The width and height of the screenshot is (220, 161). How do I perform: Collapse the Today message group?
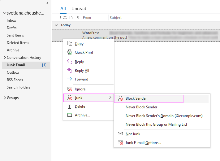tap(56, 25)
